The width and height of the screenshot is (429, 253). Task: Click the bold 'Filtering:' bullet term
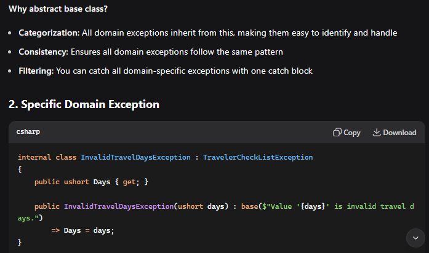36,71
